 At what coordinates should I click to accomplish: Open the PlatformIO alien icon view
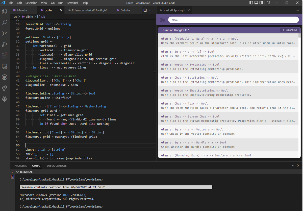(x=5, y=99)
